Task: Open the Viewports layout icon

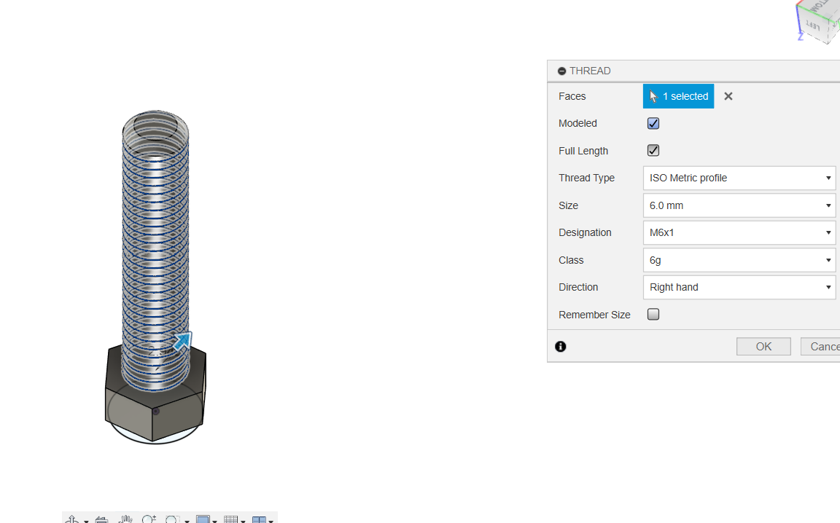Action: click(260, 520)
